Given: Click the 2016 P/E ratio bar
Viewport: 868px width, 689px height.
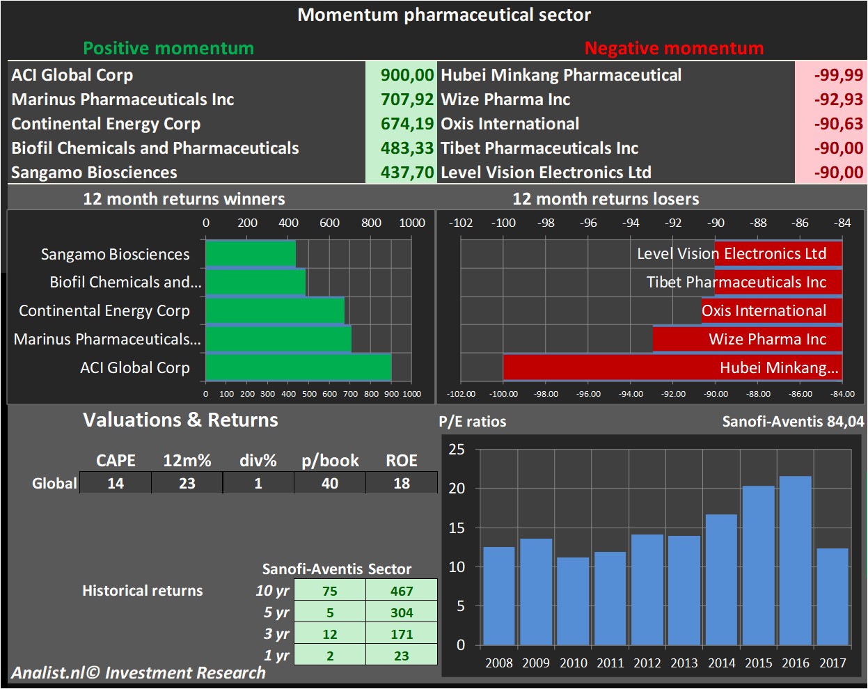Looking at the screenshot, I should click(796, 560).
